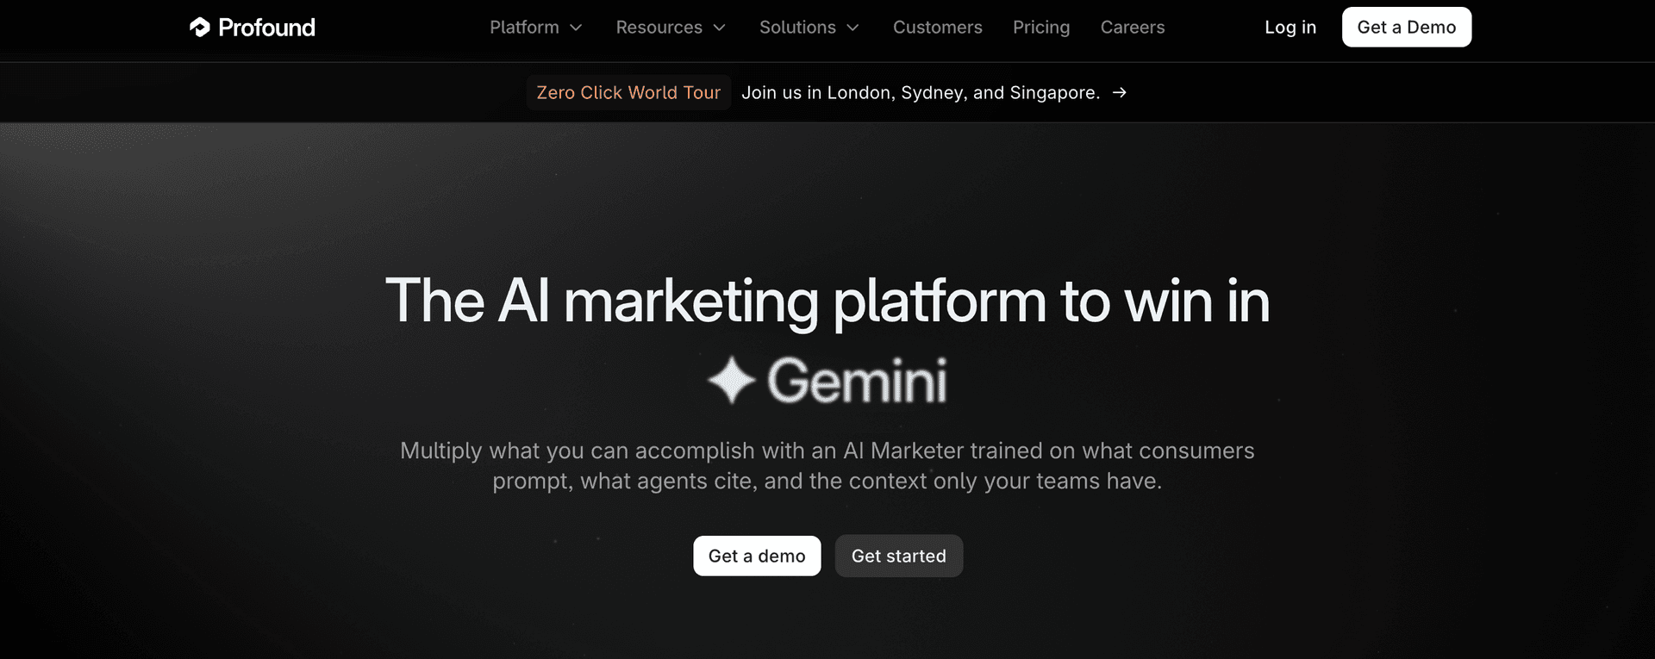Expand the Resources dropdown chevron
The width and height of the screenshot is (1655, 659).
pyautogui.click(x=719, y=28)
